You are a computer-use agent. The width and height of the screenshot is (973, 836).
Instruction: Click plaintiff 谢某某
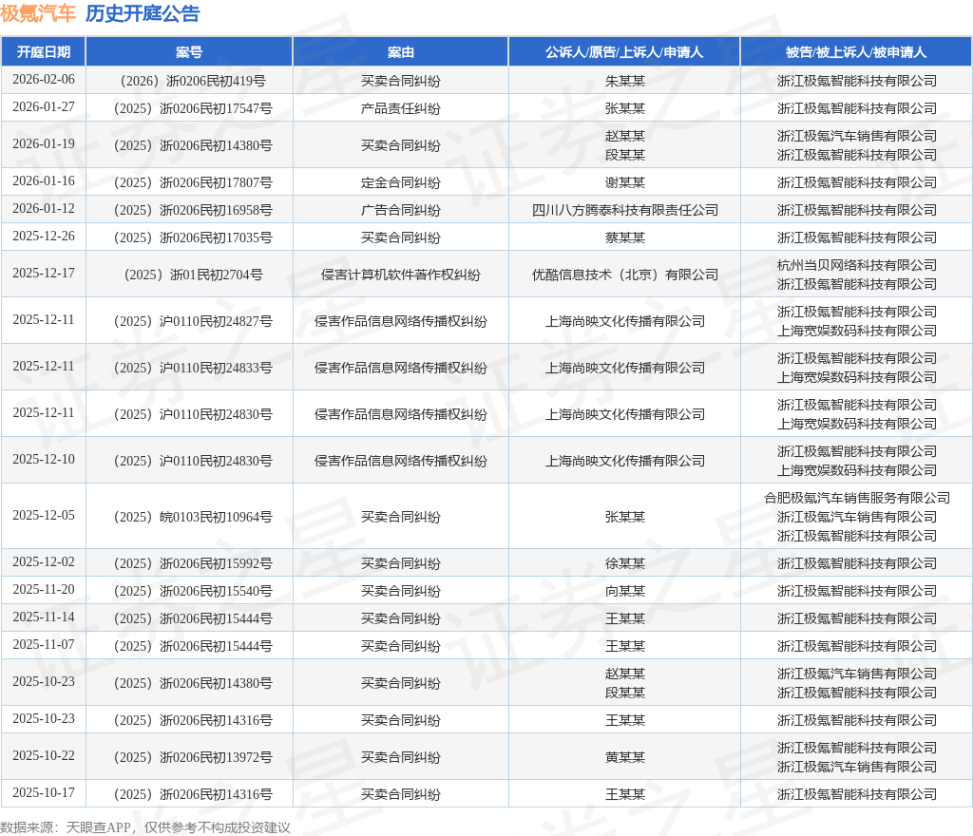tap(624, 182)
